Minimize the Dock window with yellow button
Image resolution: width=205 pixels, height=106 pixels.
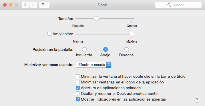click(11, 5)
